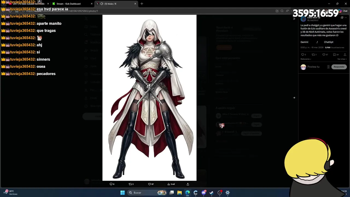Open Microsoft Edge on the taskbar
The width and height of the screenshot is (350, 197).
tap(188, 193)
